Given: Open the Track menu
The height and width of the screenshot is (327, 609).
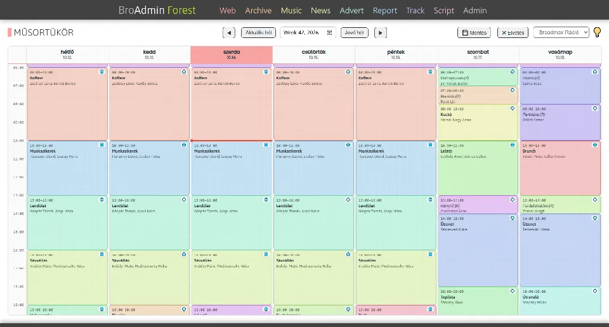Looking at the screenshot, I should point(415,11).
